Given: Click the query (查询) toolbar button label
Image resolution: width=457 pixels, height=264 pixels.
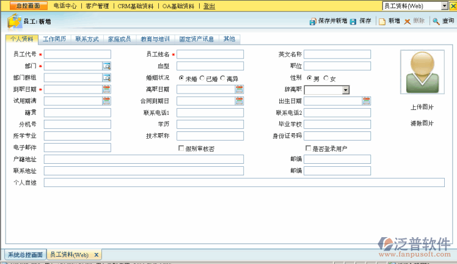Looking at the screenshot, I should (x=448, y=21).
